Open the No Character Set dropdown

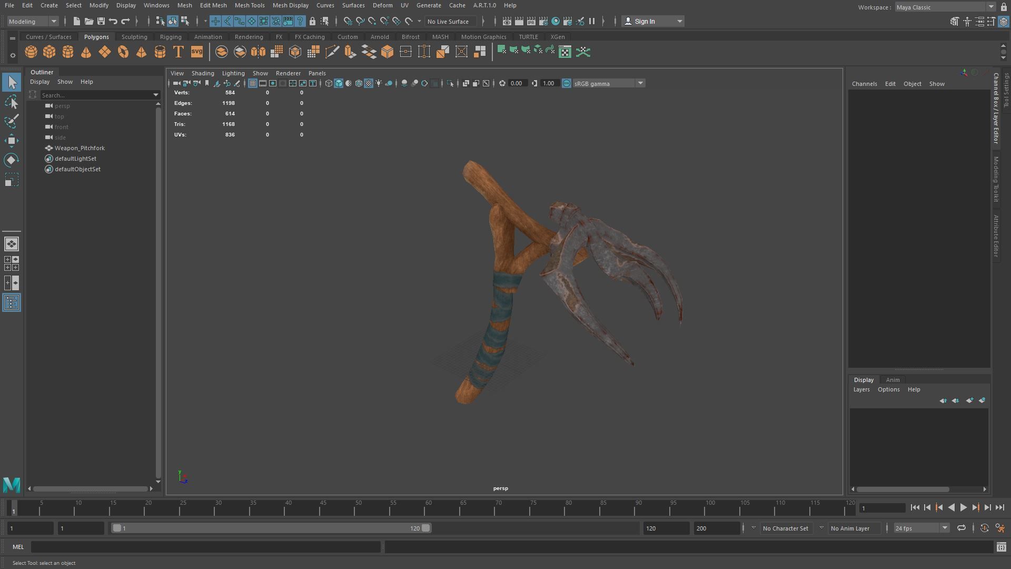point(786,528)
